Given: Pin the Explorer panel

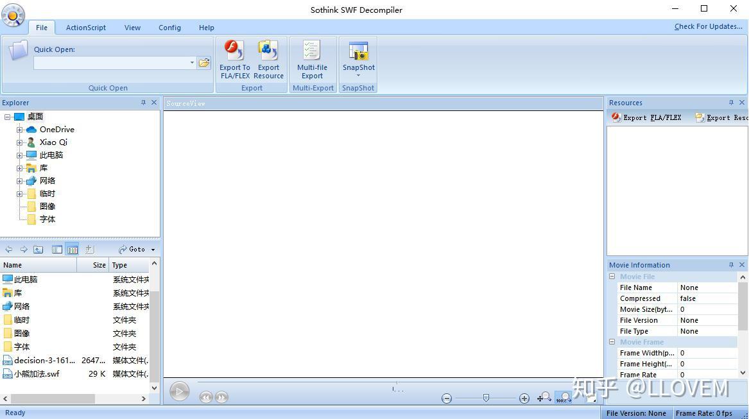Looking at the screenshot, I should coord(143,103).
